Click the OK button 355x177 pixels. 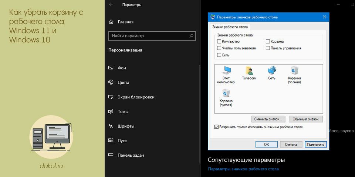267,145
